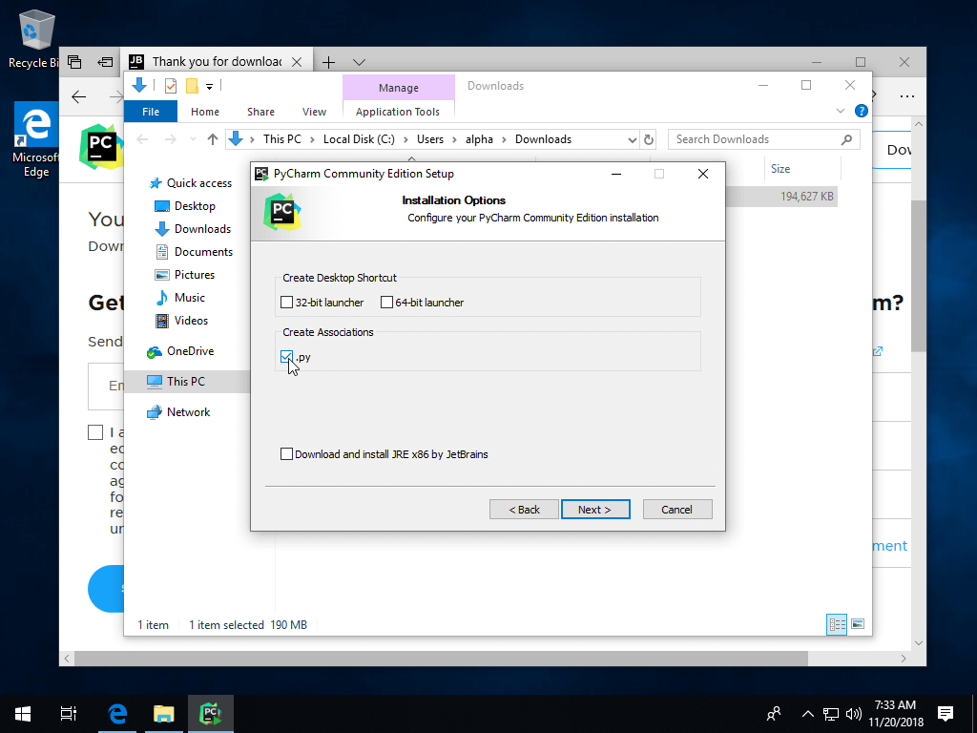Open the View ribbon tab
Screen dimensions: 977x733
click(314, 112)
